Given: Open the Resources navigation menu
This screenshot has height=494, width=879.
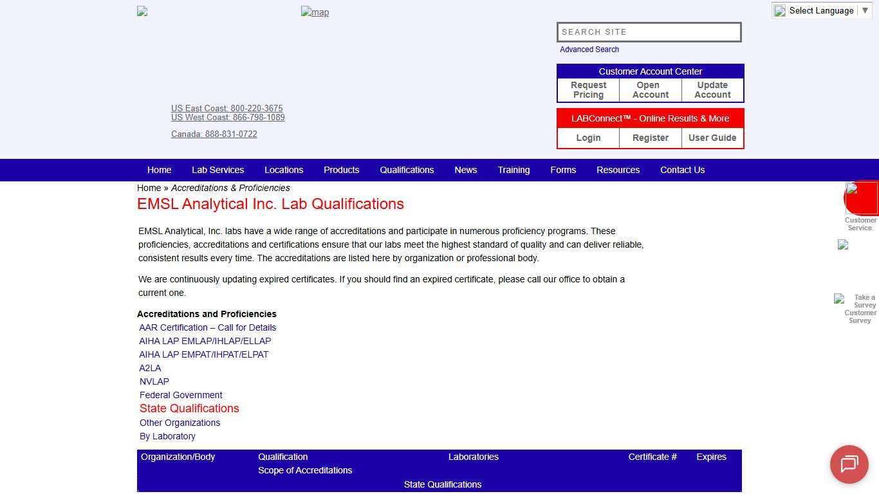Looking at the screenshot, I should coord(618,170).
